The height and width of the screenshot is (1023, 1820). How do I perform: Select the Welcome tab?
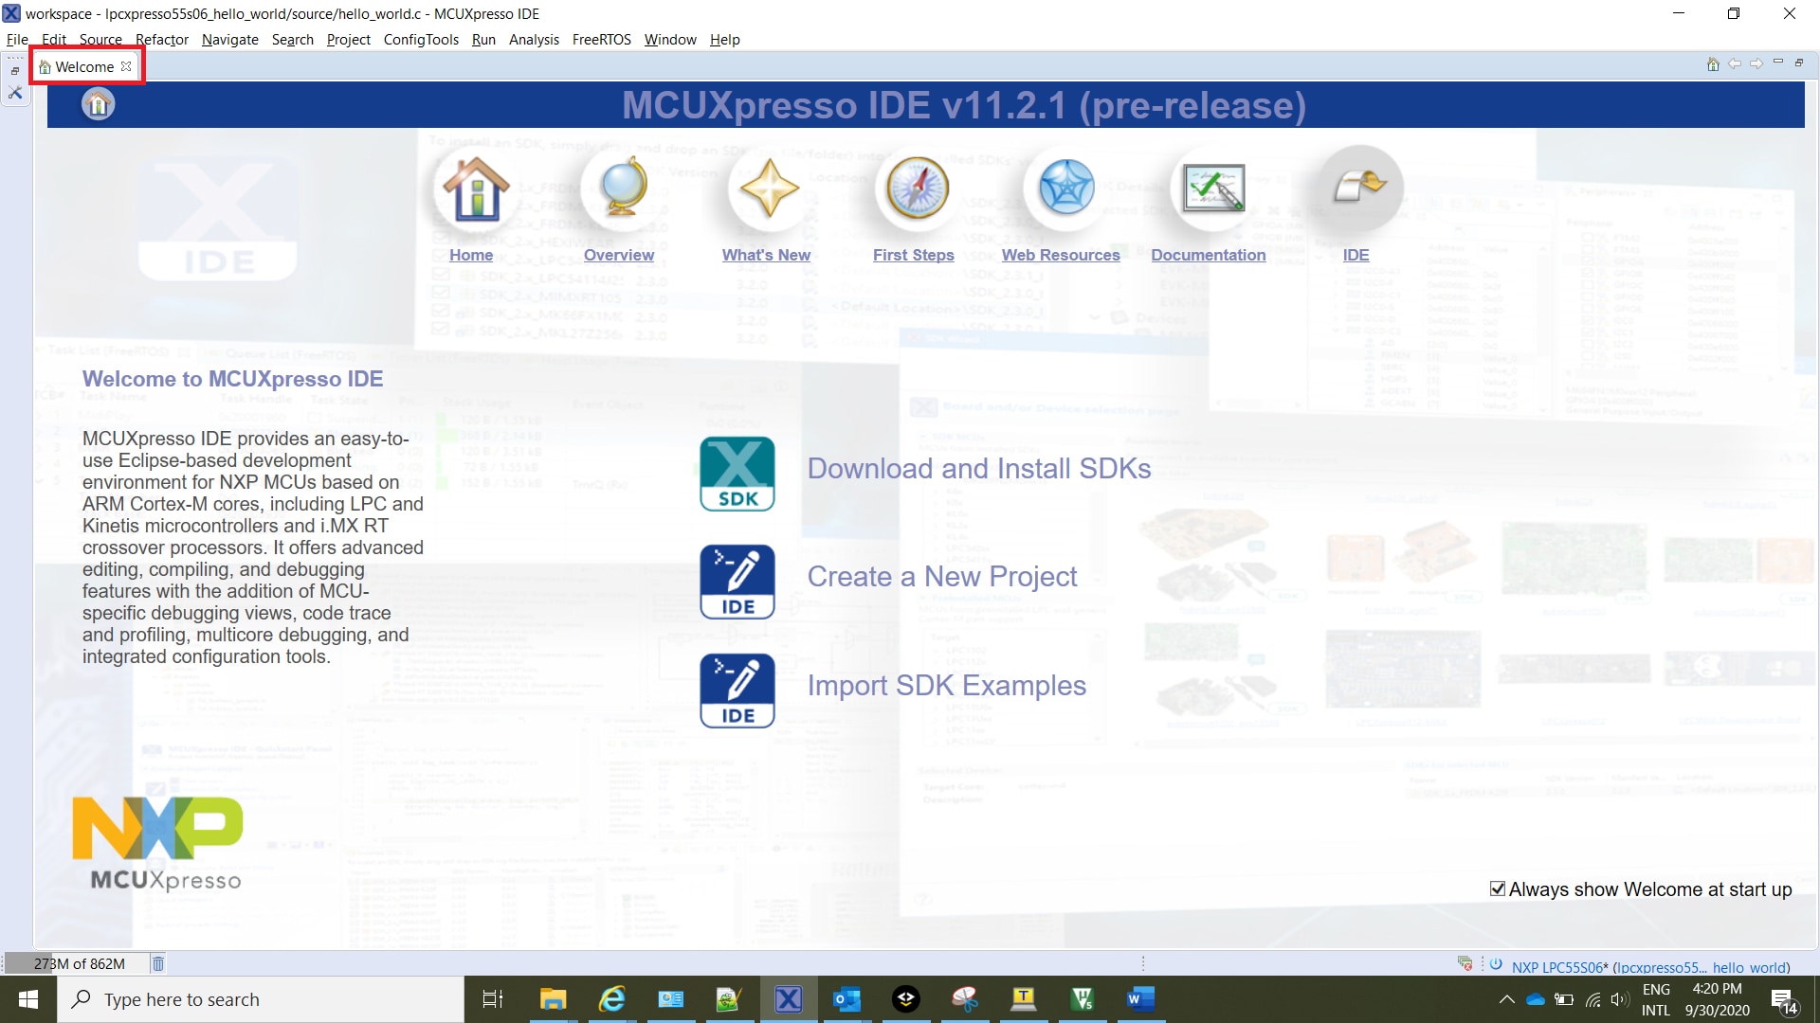pos(83,66)
